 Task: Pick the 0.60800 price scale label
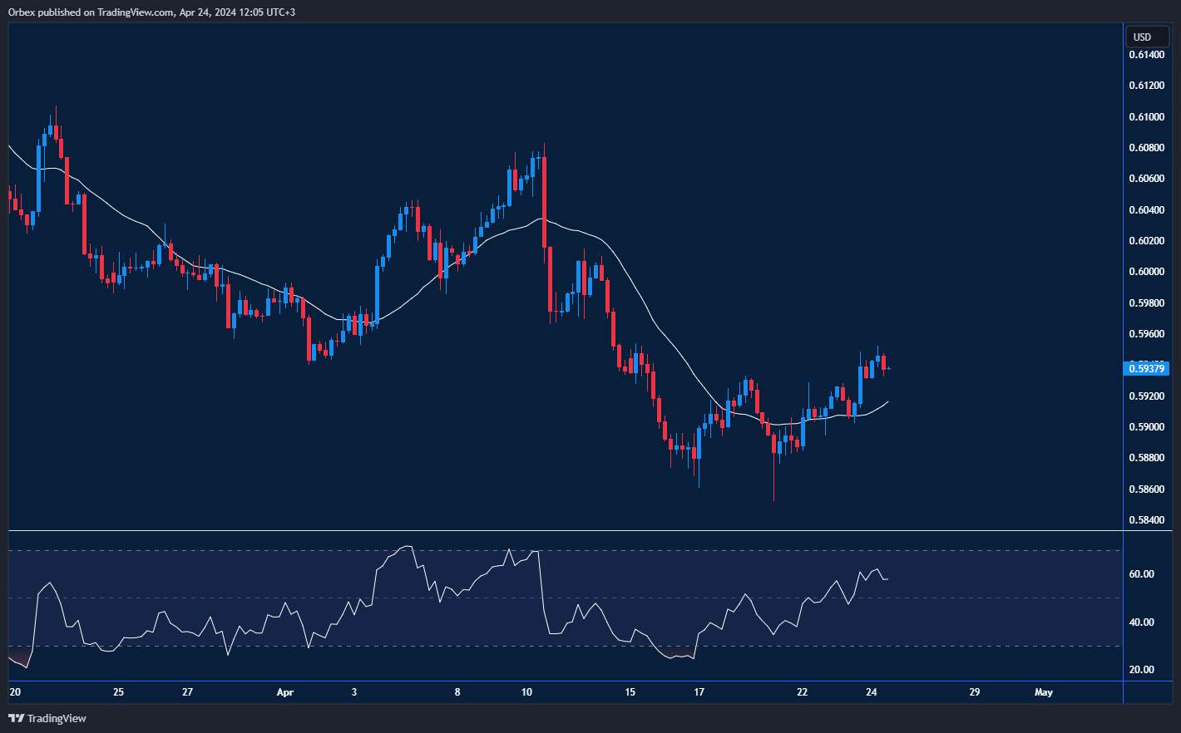click(x=1146, y=148)
